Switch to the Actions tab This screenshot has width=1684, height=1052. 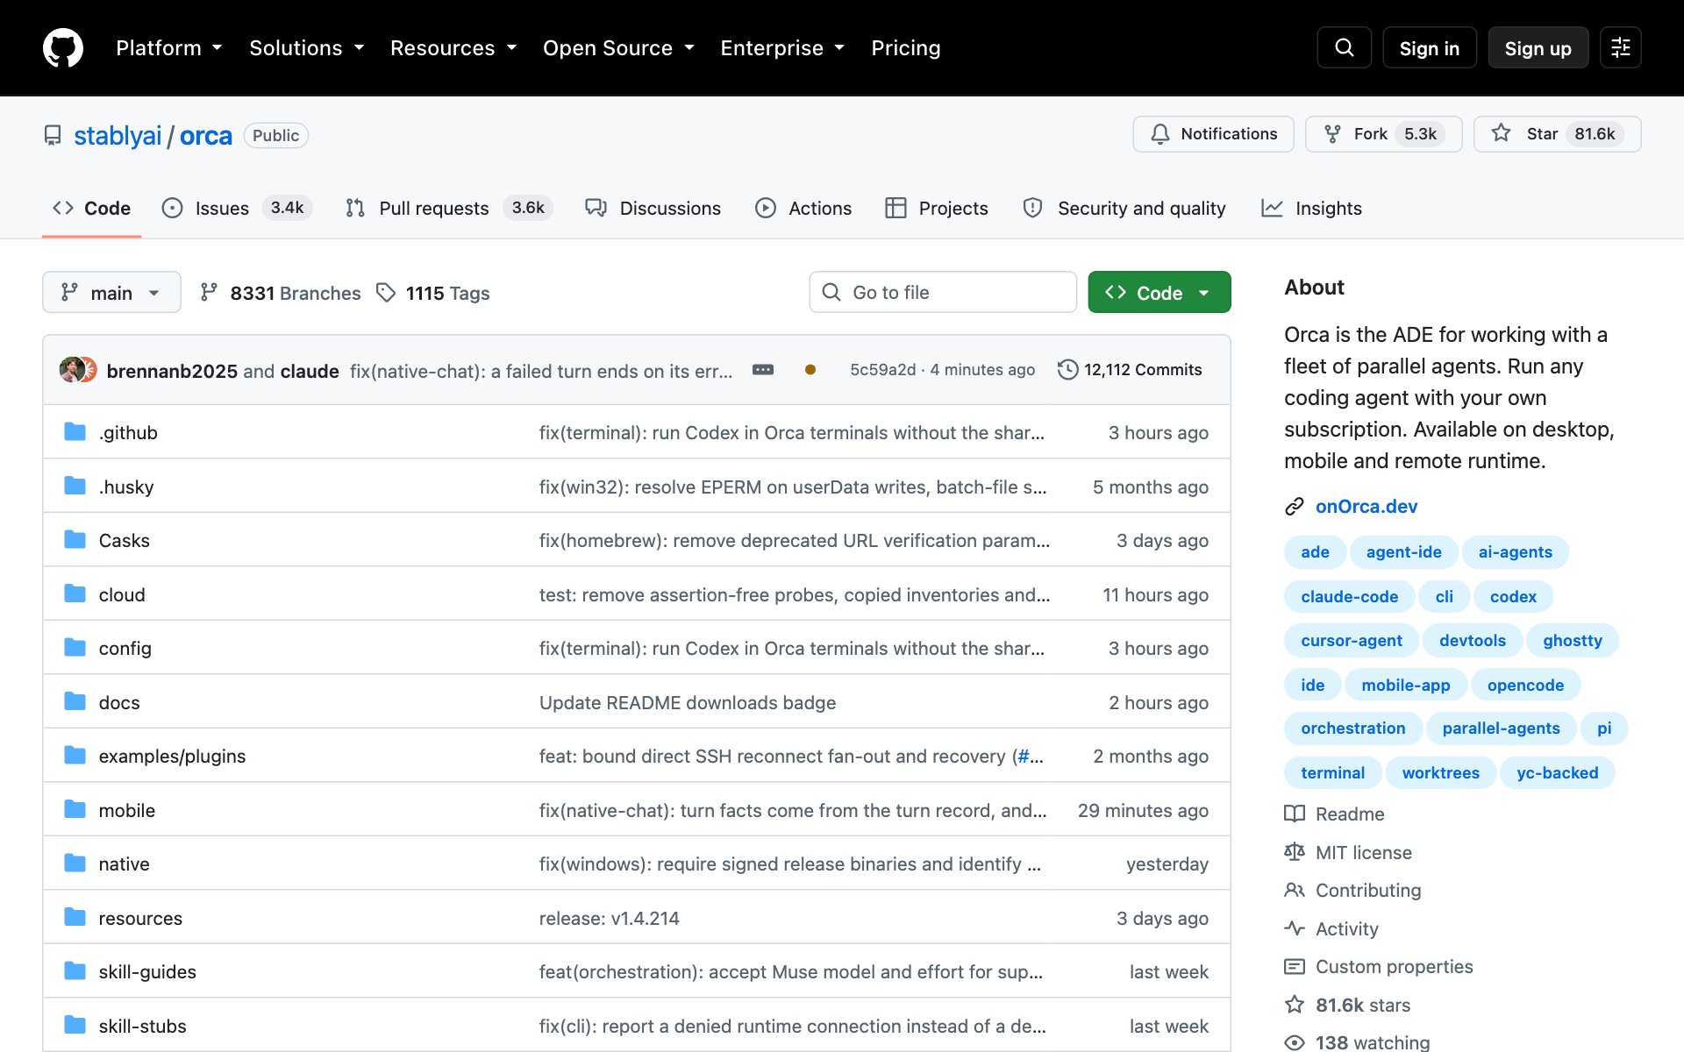(x=803, y=208)
